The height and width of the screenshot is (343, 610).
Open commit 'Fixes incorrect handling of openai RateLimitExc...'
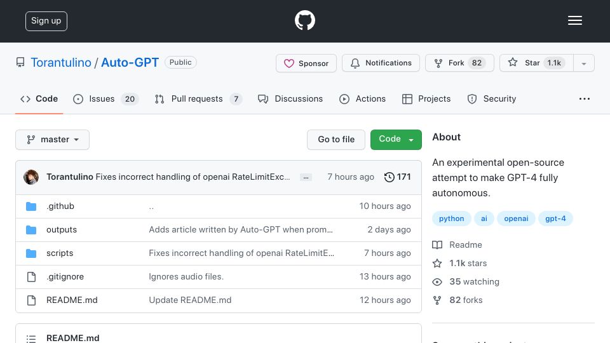click(x=193, y=177)
